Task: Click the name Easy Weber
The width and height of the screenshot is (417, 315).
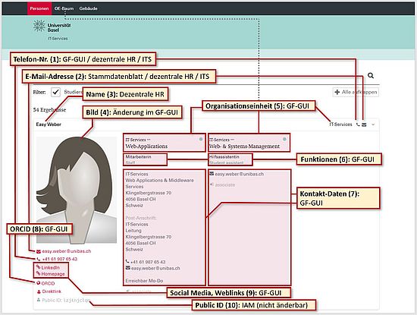Action: 49,124
